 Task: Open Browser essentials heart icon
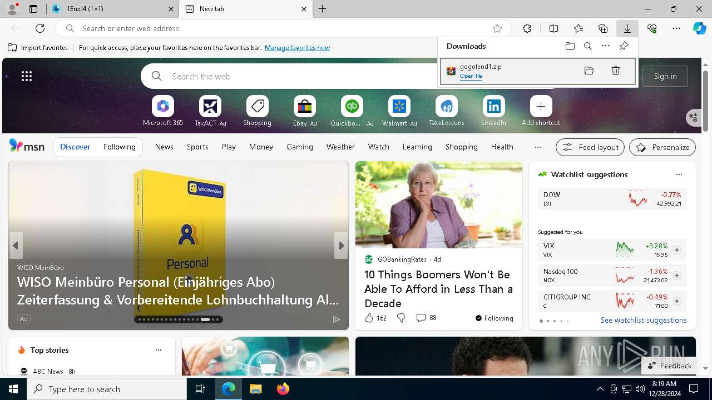[652, 28]
